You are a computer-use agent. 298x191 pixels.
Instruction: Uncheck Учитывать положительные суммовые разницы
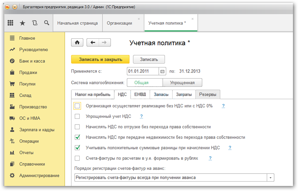[x=77, y=148]
